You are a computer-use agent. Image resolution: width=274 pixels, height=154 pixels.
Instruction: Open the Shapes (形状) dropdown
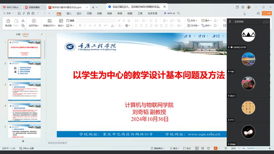pos(192,20)
